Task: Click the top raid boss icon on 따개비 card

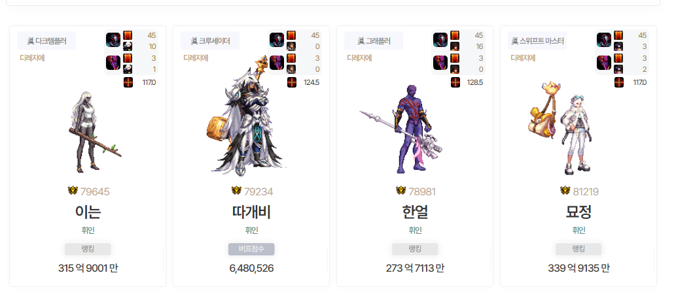Action: tap(277, 40)
